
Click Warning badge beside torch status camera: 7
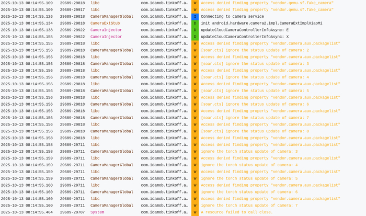click(x=195, y=206)
